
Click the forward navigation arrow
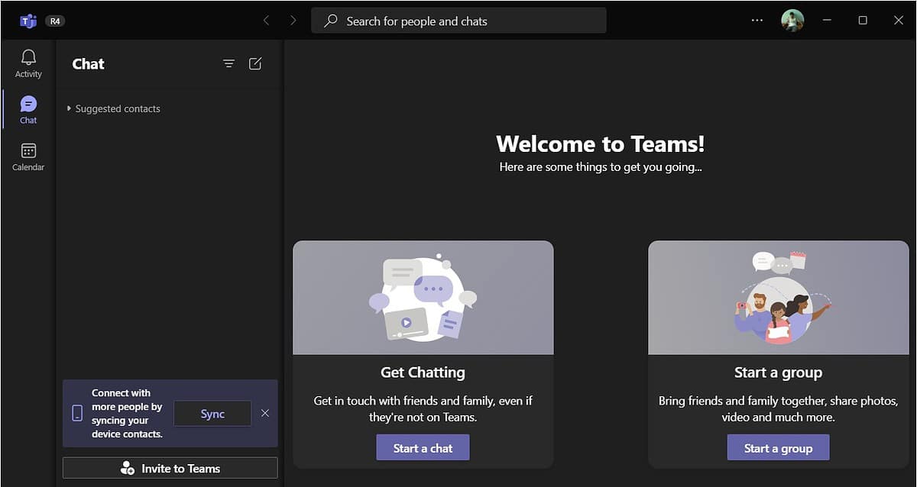point(293,21)
